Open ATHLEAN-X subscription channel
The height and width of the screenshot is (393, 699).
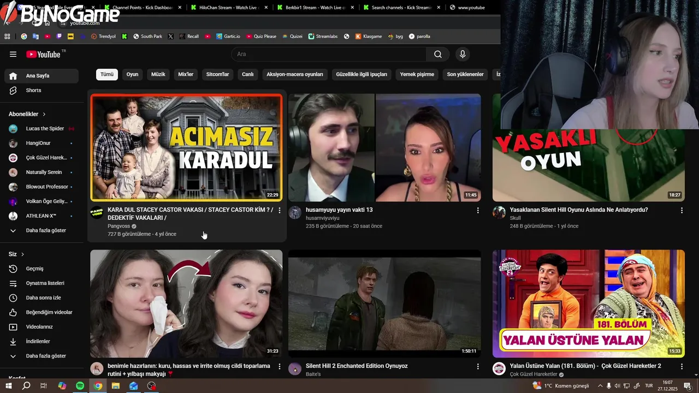pyautogui.click(x=42, y=216)
